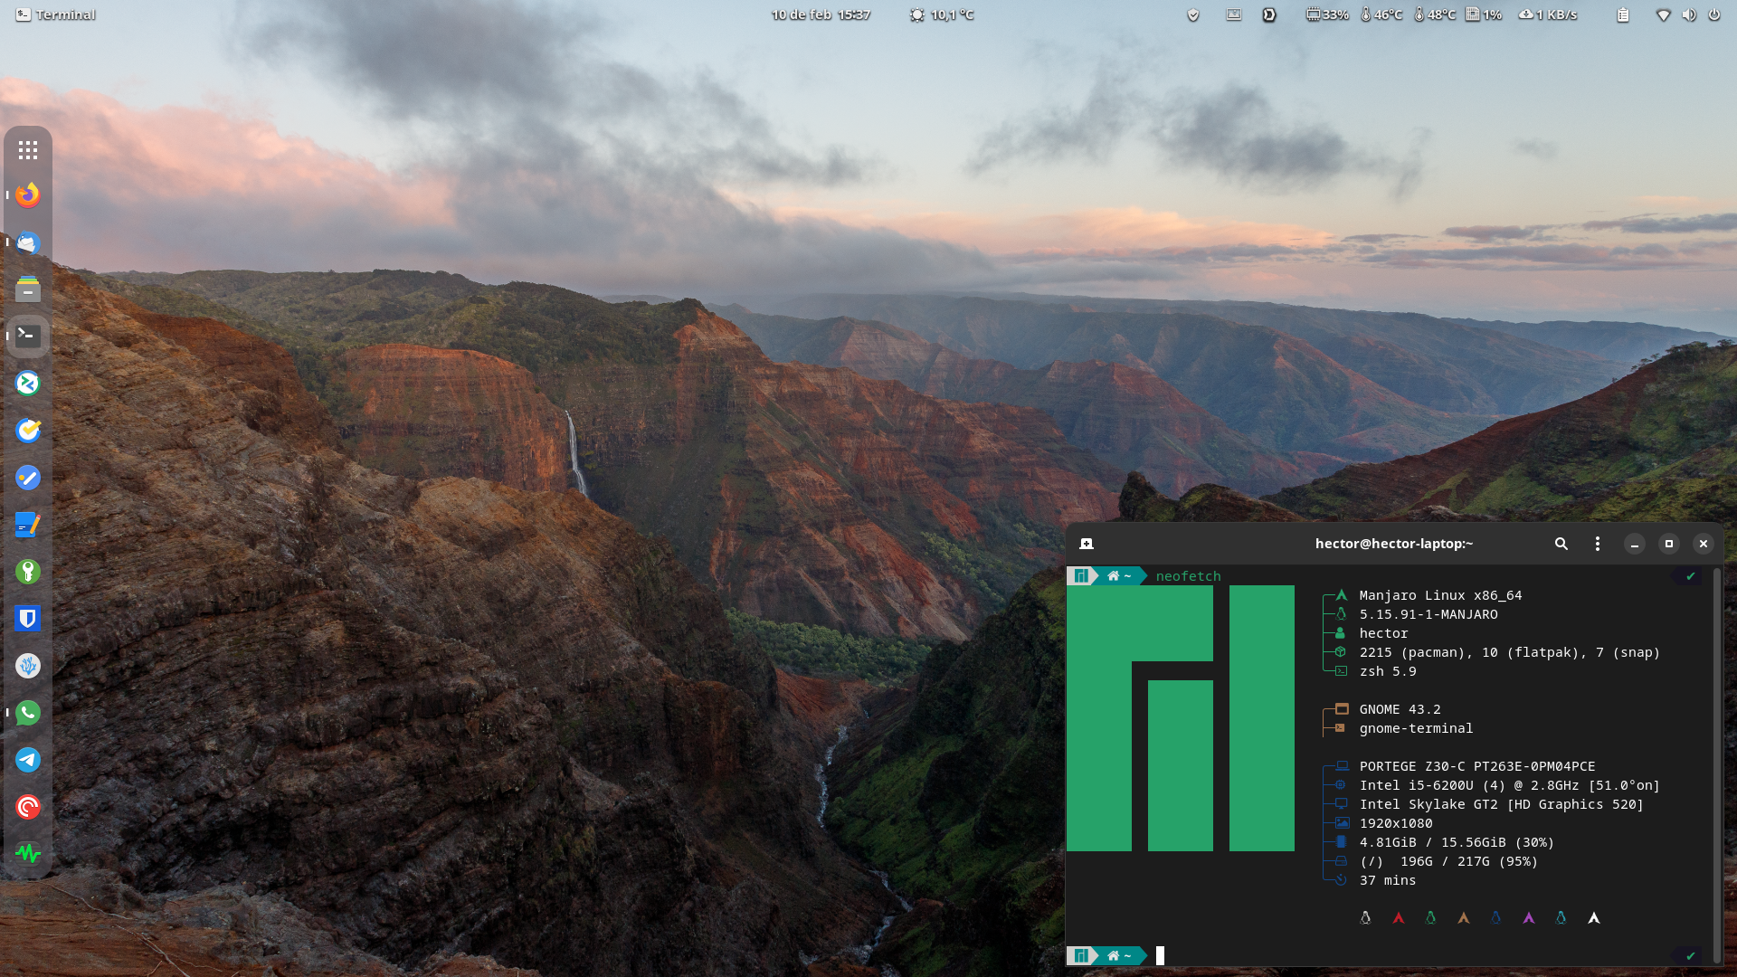1737x977 pixels.
Task: Open the power menu icon in top bar
Action: [1714, 14]
